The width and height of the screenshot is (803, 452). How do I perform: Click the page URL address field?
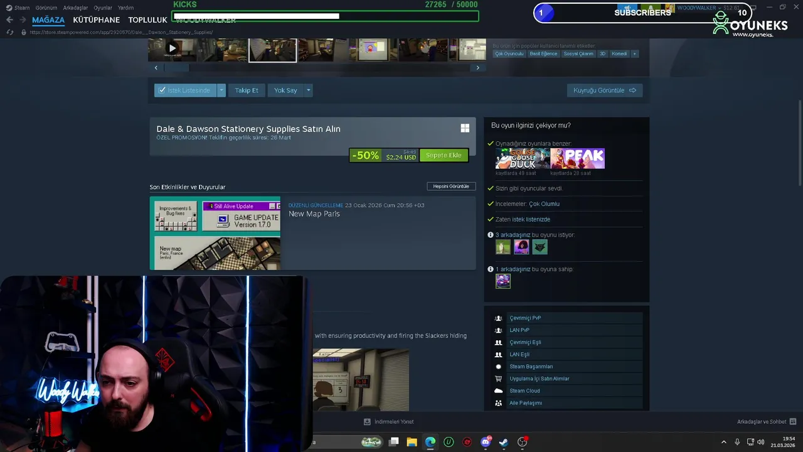[x=121, y=32]
